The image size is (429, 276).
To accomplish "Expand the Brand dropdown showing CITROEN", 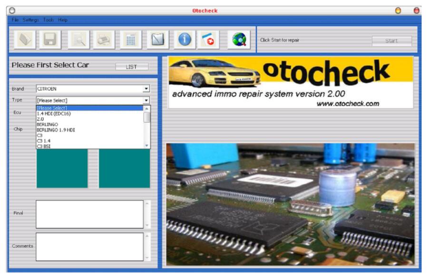I will click(146, 89).
